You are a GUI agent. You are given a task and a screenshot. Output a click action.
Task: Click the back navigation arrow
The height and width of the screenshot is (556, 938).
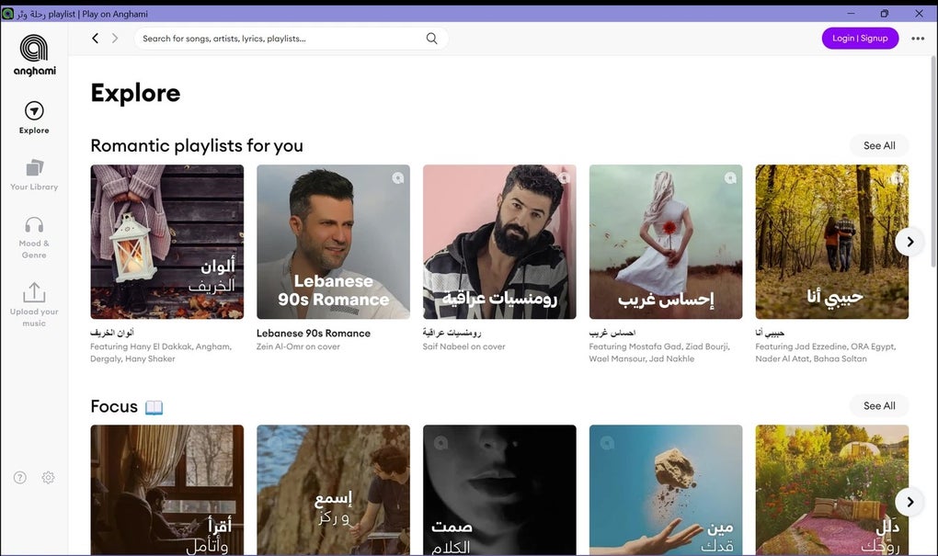pyautogui.click(x=95, y=38)
